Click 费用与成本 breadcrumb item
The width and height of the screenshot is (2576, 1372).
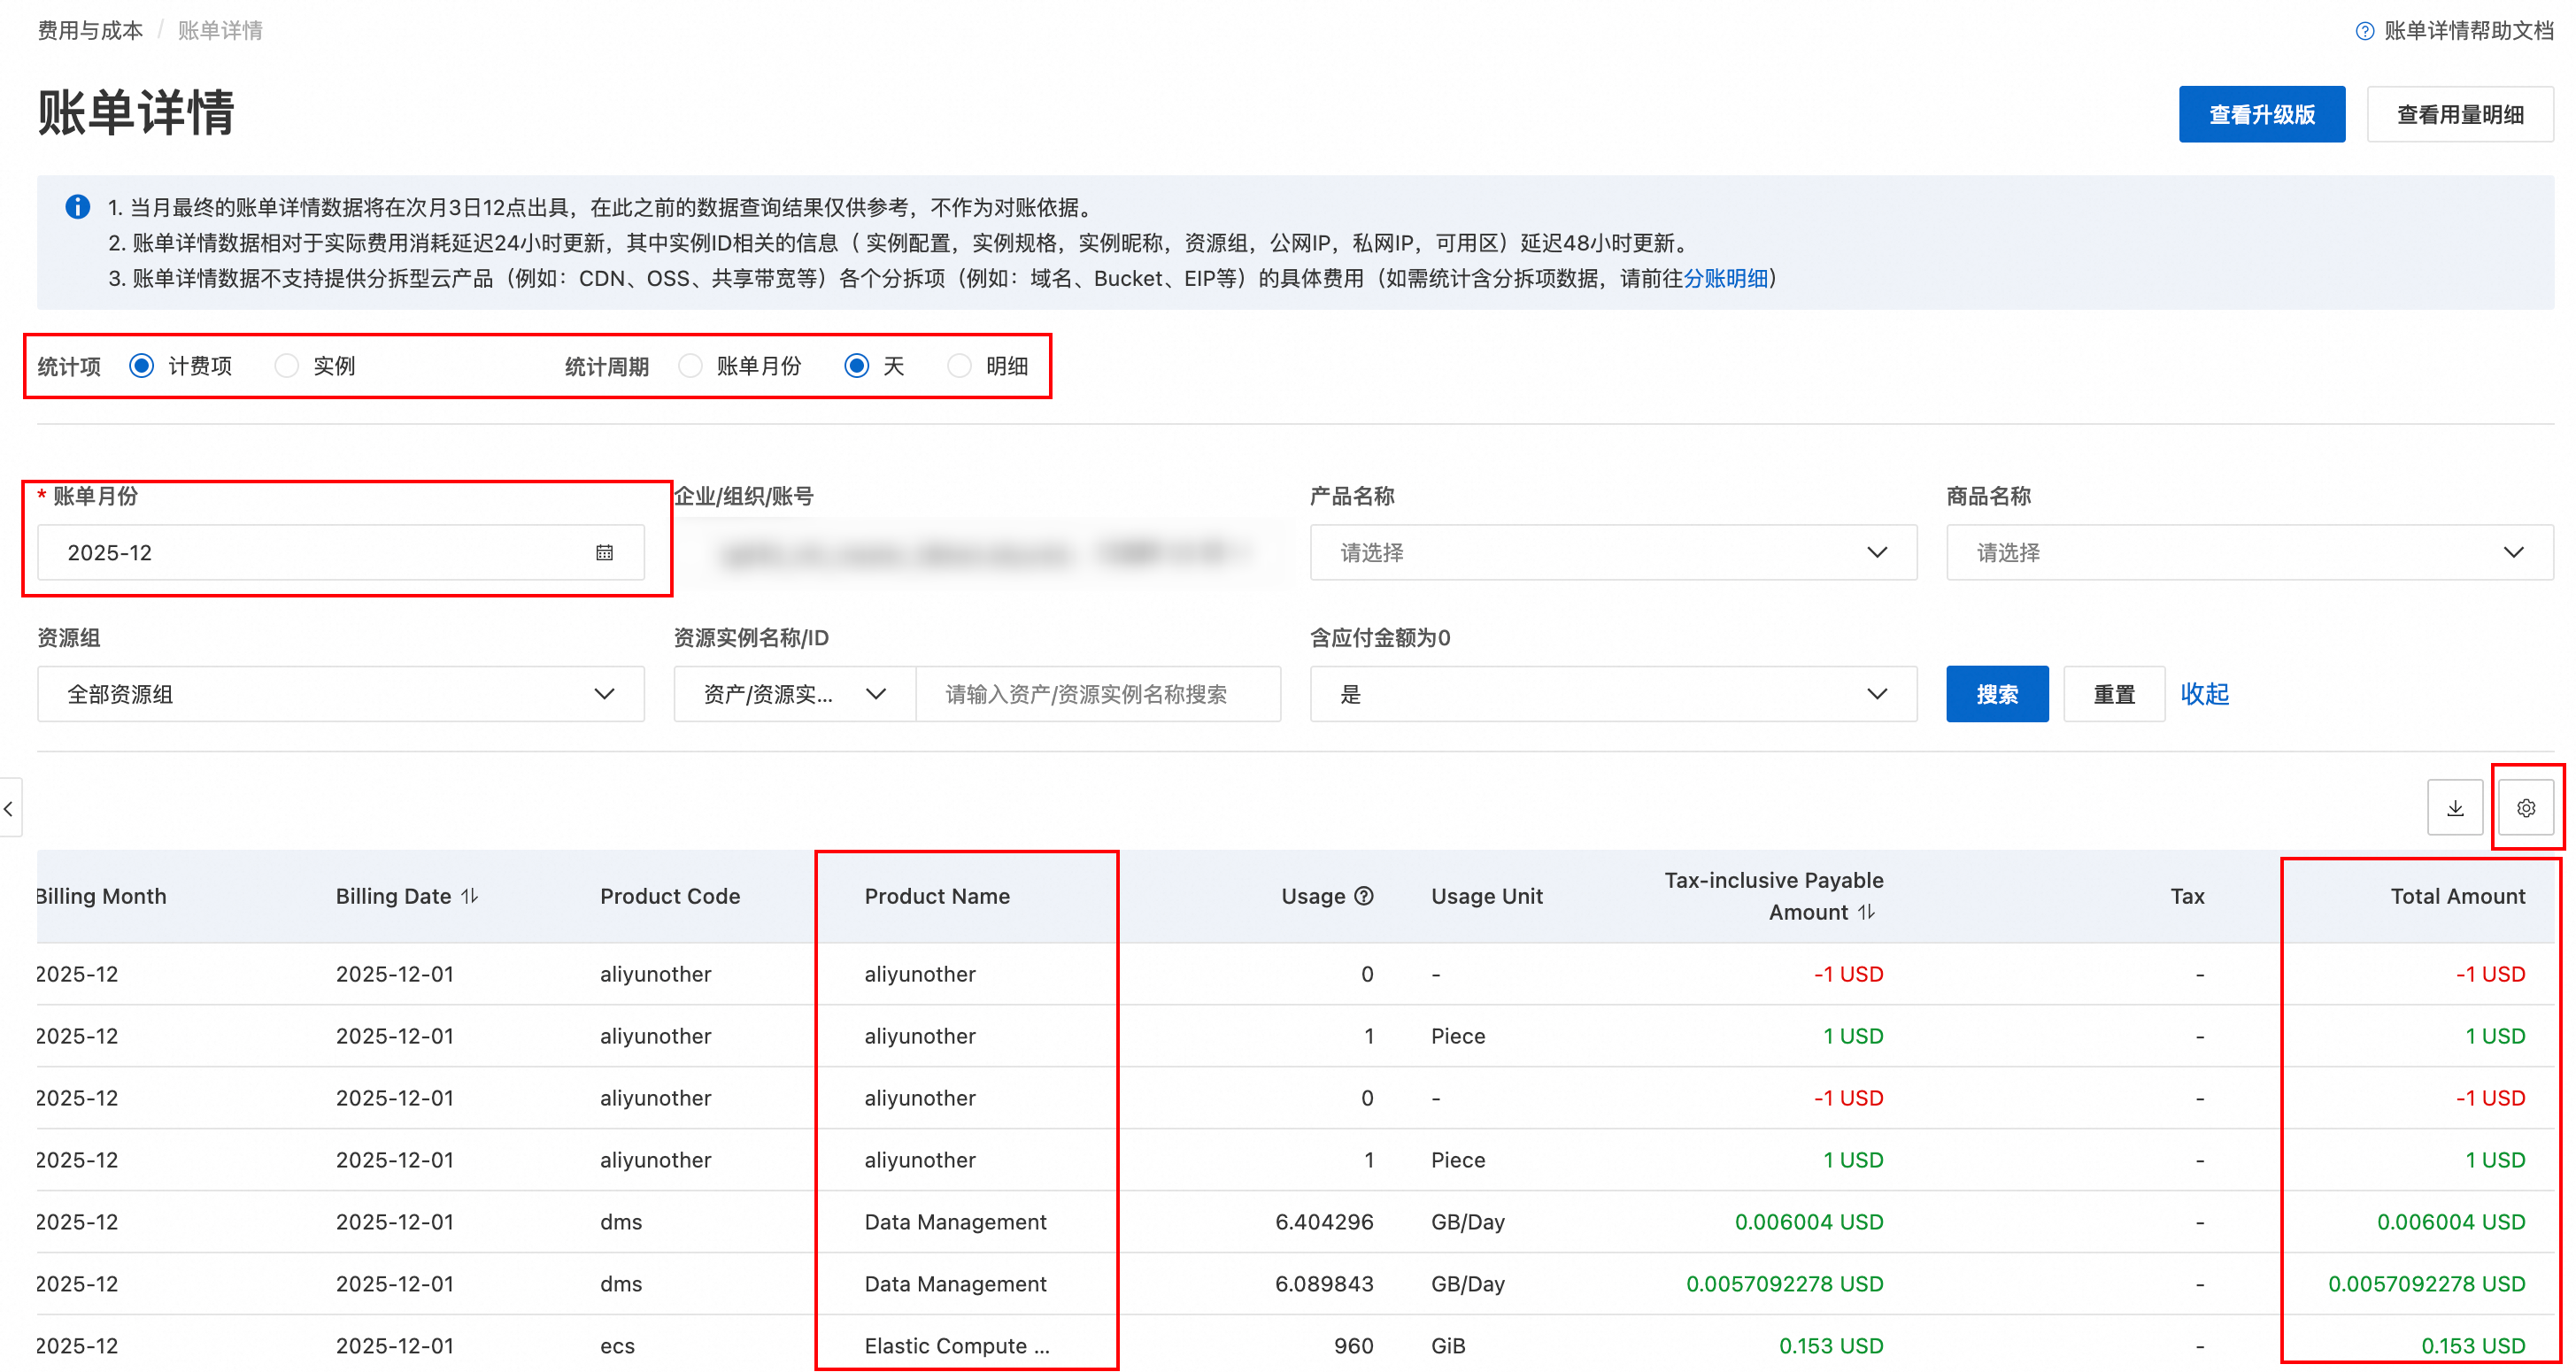coord(90,31)
